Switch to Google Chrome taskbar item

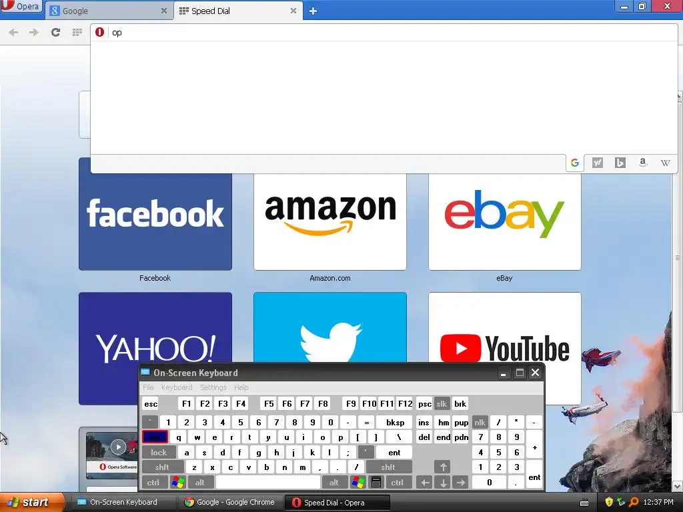(231, 502)
